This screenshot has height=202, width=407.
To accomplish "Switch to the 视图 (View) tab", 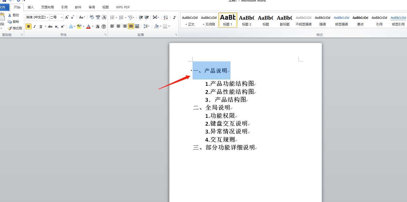I will pyautogui.click(x=105, y=7).
